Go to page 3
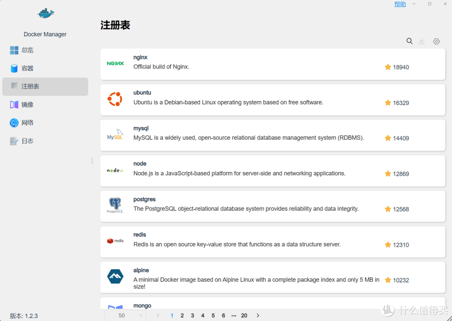 coord(193,316)
